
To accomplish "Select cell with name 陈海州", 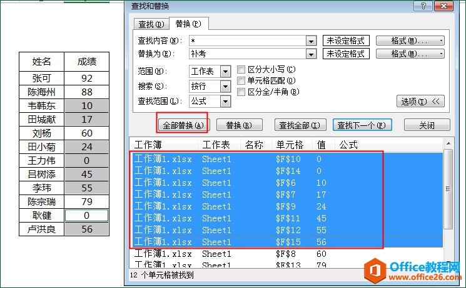I will pos(42,92).
